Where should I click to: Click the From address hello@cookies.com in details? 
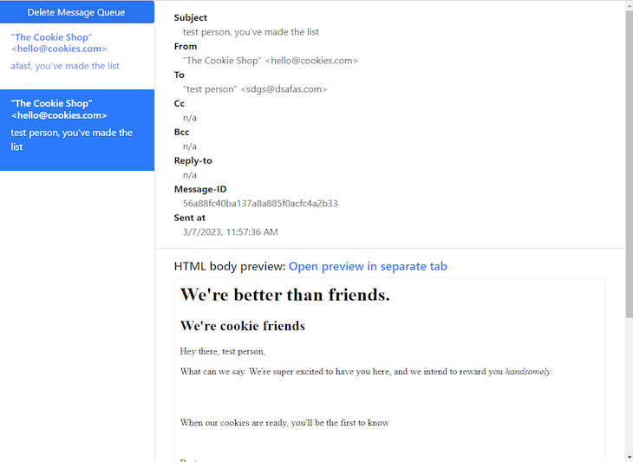coord(311,61)
